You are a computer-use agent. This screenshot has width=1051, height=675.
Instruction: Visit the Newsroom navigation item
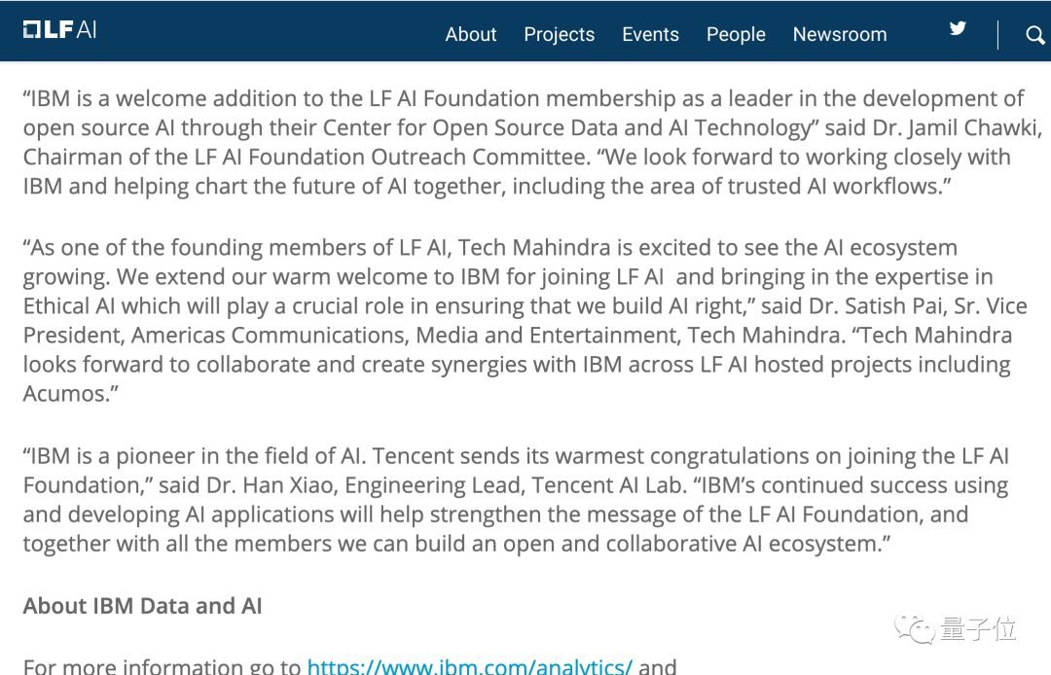tap(840, 35)
